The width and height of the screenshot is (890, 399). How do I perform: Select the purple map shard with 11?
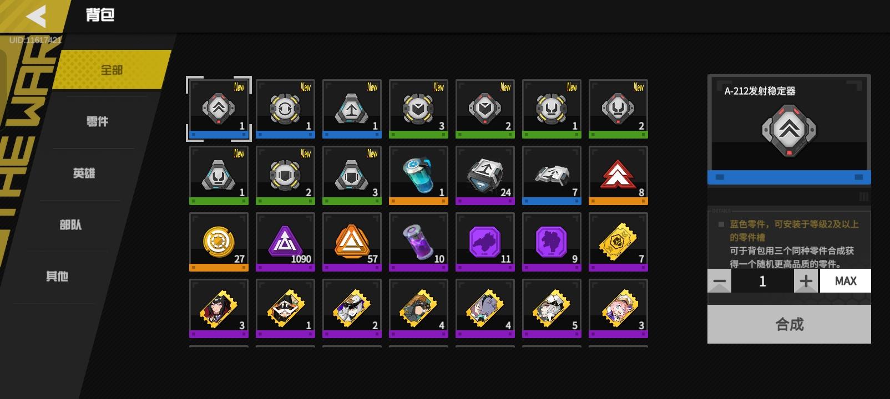(x=485, y=242)
